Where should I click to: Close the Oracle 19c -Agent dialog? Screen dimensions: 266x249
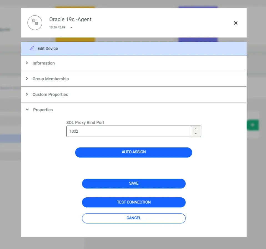click(x=235, y=23)
